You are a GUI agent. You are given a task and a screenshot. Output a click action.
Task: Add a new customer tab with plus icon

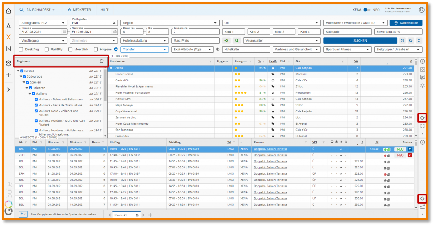coord(150,215)
